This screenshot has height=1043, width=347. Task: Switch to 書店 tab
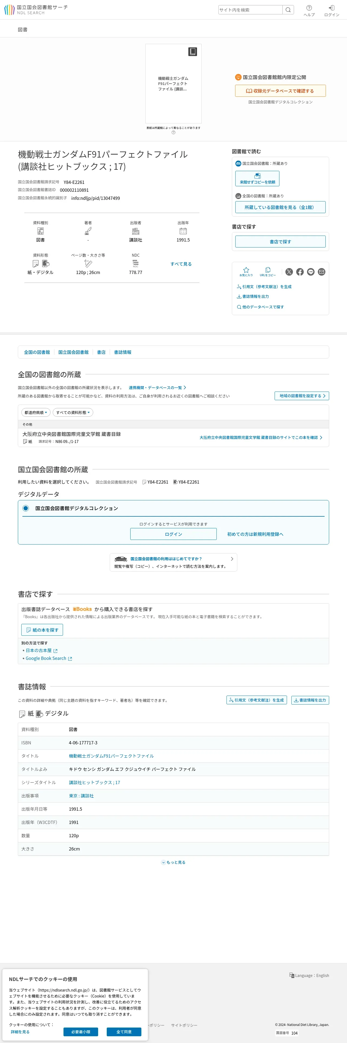click(101, 352)
